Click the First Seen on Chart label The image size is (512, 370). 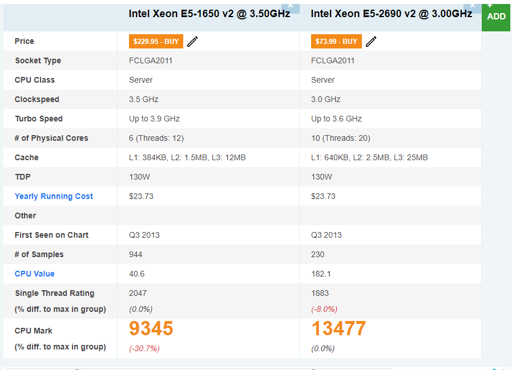pos(51,235)
